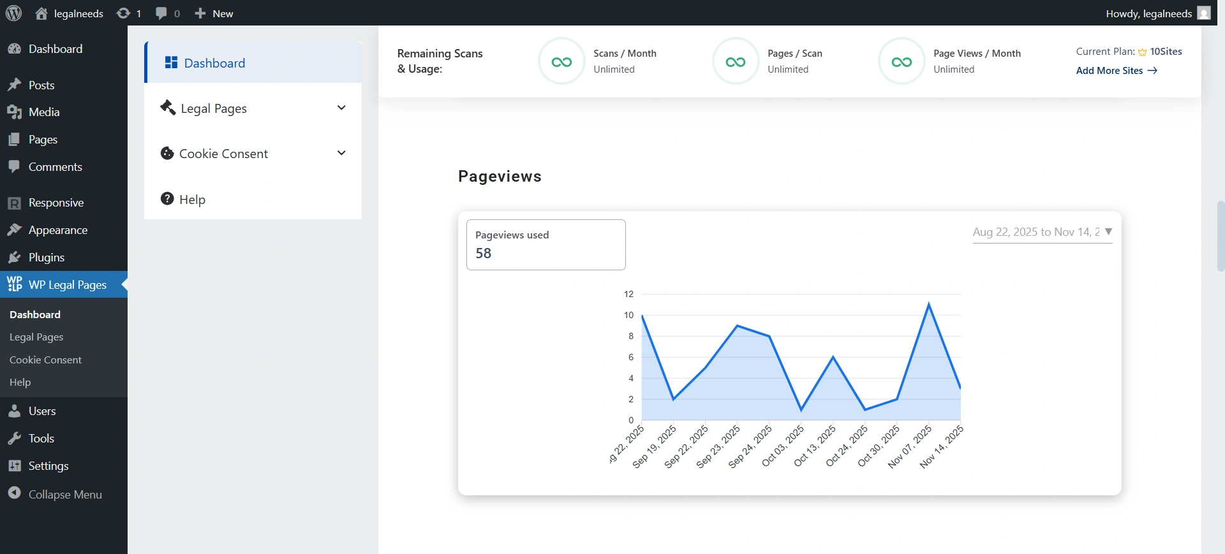Click the Remaining Scans & Usage label
This screenshot has height=554, width=1225.
point(440,61)
